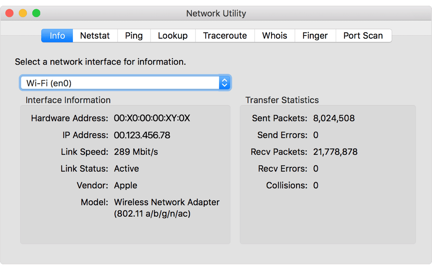Screen dimensions: 432x270
Task: Click the Network Utility title bar text
Action: 216,13
